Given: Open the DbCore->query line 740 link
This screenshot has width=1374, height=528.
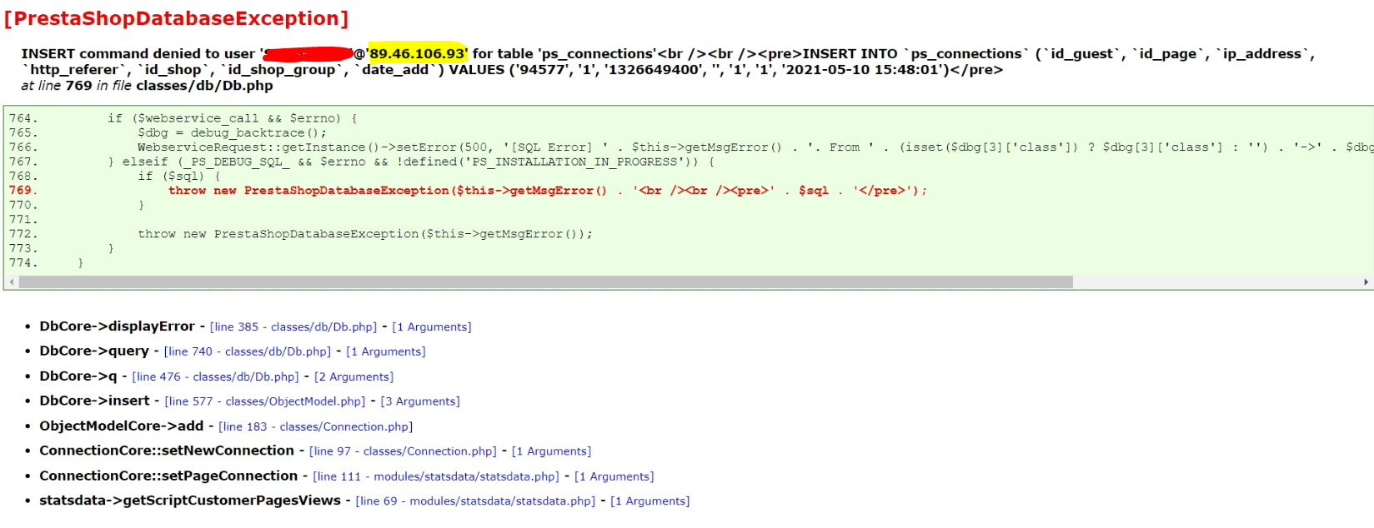Looking at the screenshot, I should (248, 352).
